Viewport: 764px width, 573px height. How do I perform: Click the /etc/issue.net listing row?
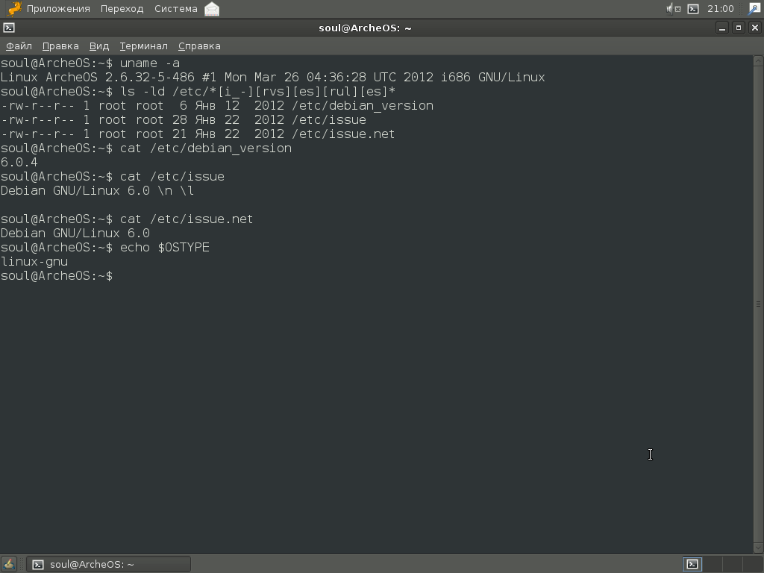pos(198,134)
